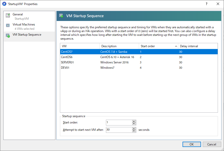
Task: Click into the Start order input field
Action: coord(119,122)
